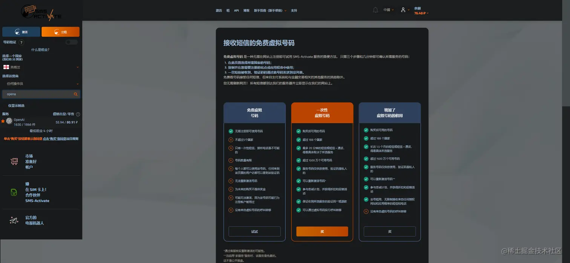Open 租 in the top navigation

pyautogui.click(x=228, y=11)
